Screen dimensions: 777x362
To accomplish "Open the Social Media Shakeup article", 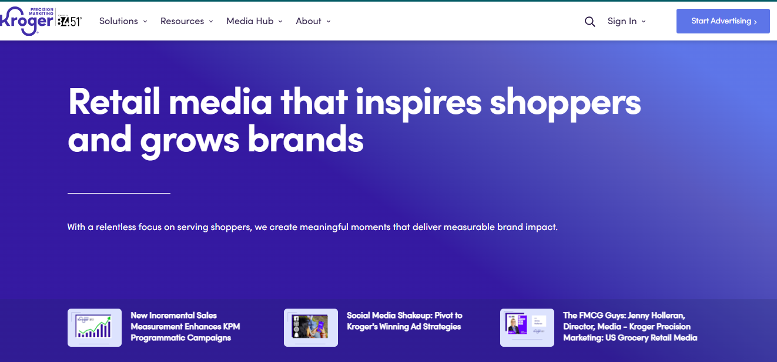I will click(x=404, y=321).
